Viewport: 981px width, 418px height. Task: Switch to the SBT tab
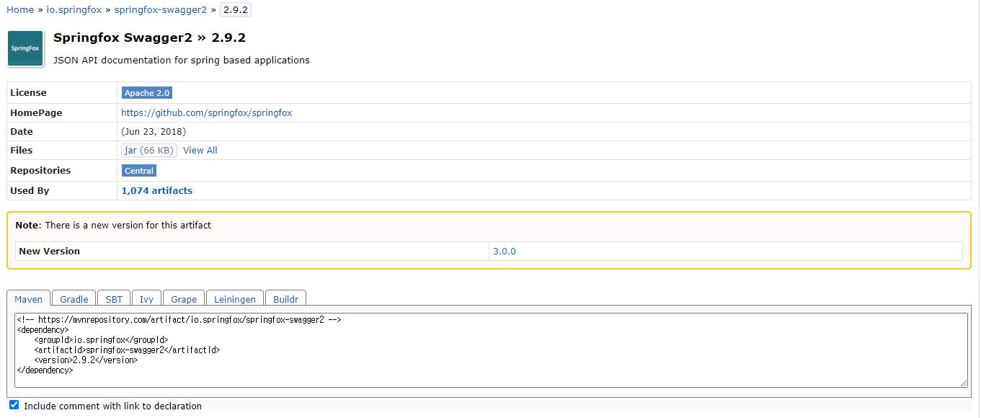coord(114,299)
